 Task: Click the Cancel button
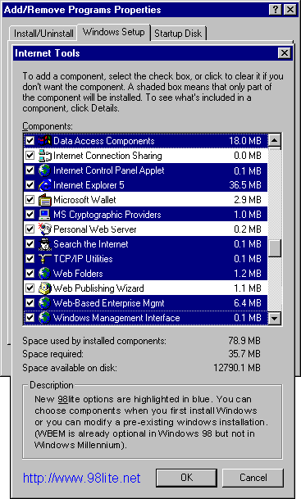(253, 478)
